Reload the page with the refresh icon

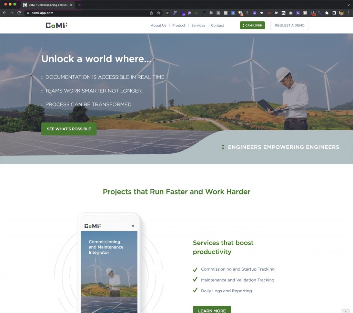(19, 13)
